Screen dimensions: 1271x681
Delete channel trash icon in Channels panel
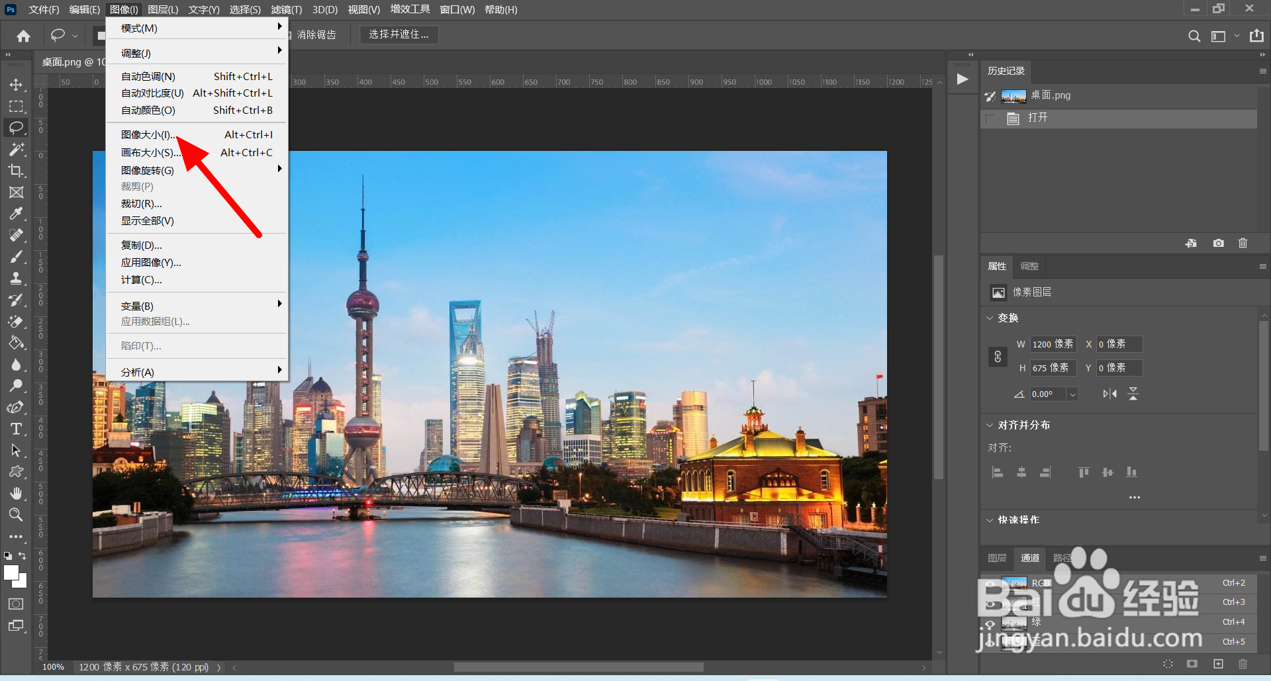[1243, 664]
